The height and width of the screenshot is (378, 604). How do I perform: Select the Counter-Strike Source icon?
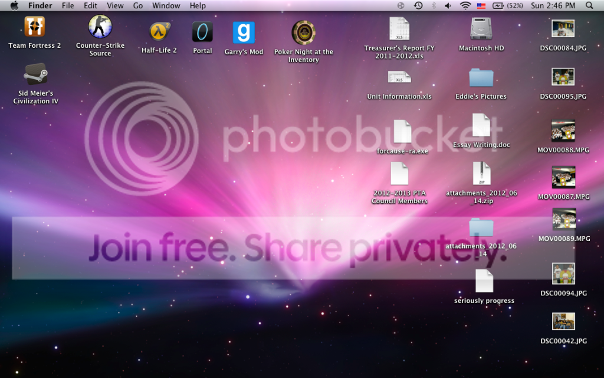point(100,27)
